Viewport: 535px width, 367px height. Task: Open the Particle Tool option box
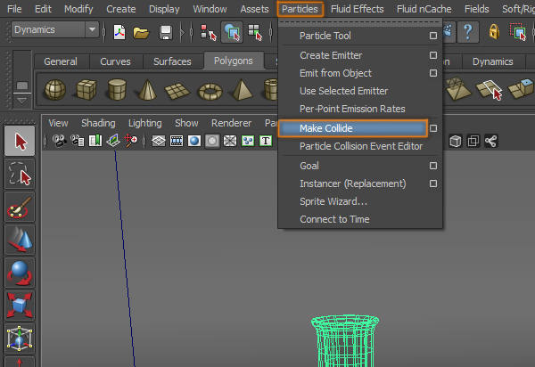433,37
